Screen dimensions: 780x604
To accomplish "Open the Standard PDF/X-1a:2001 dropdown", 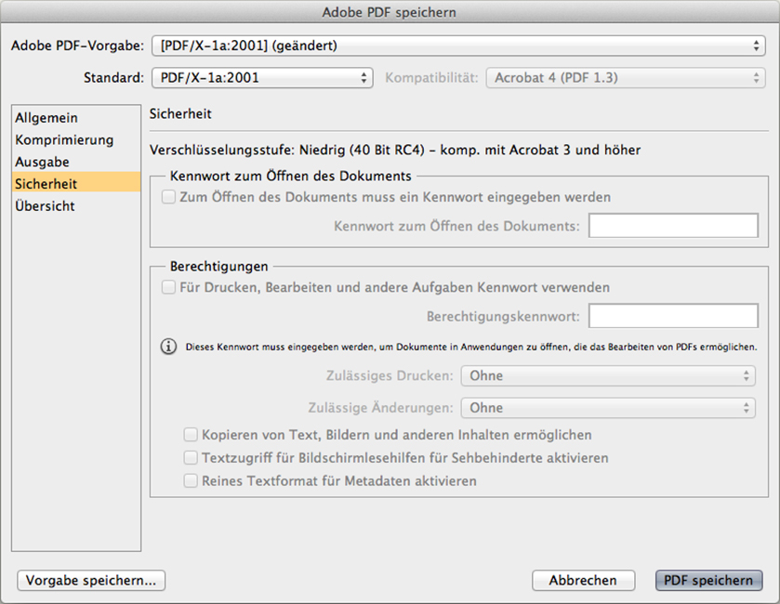I will click(x=262, y=77).
